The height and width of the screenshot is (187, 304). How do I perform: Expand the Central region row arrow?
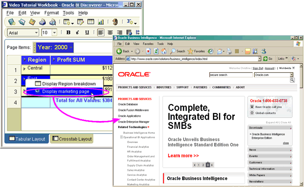[x=24, y=69]
